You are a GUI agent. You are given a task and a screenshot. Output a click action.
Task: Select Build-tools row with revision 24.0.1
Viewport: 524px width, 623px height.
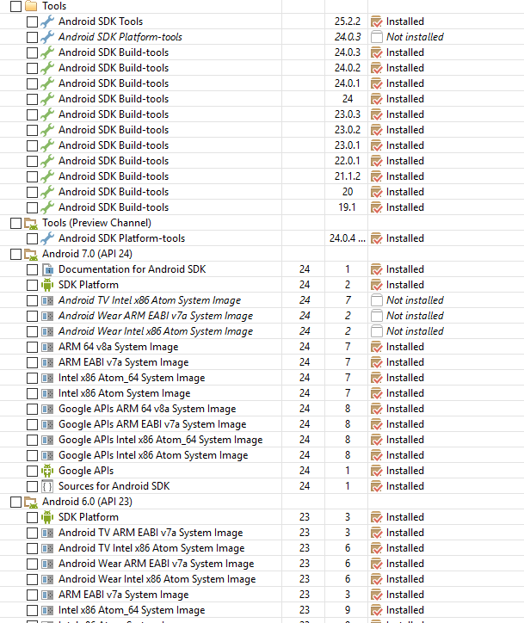[x=114, y=83]
